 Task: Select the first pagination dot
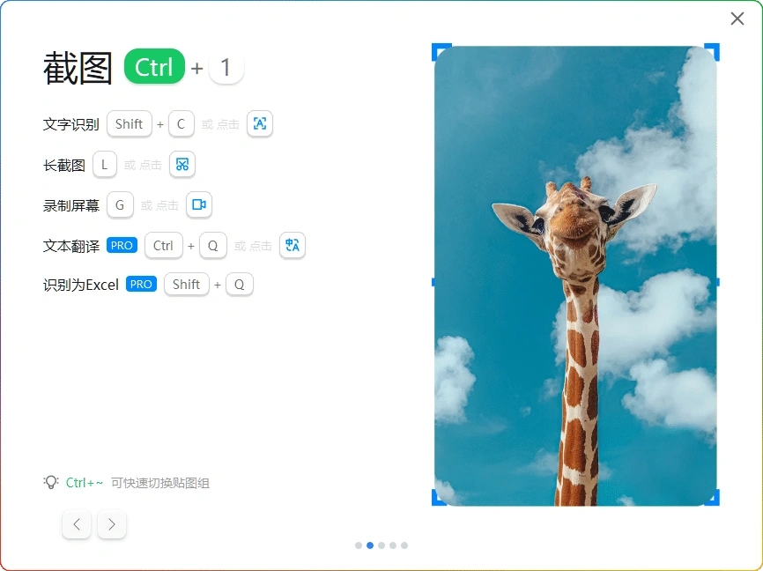coord(359,545)
